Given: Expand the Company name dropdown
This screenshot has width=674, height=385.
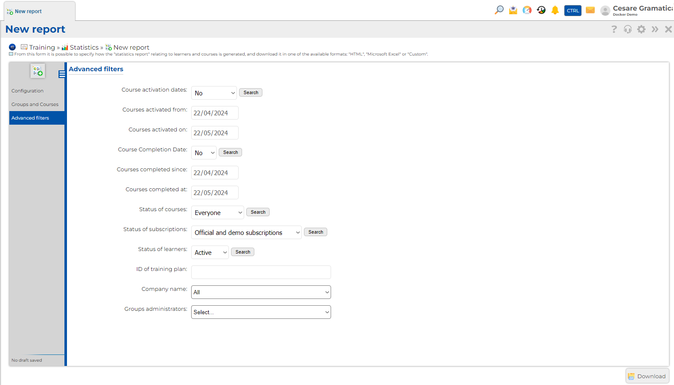Looking at the screenshot, I should click(x=261, y=292).
